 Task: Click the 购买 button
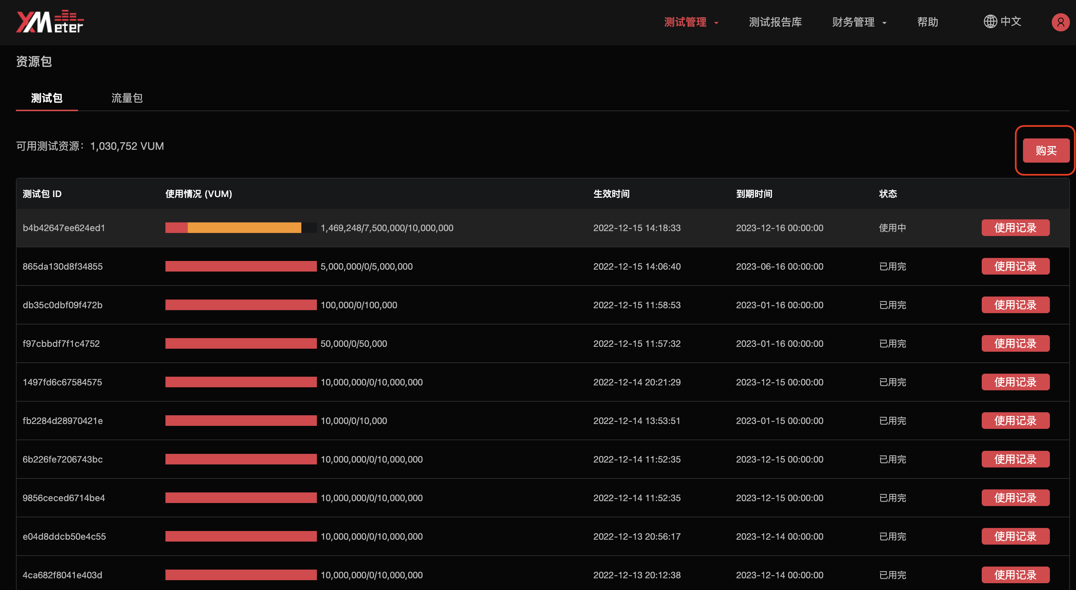click(x=1046, y=151)
